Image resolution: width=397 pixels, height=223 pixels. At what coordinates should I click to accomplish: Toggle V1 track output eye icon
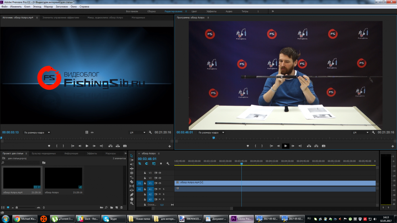pyautogui.click(x=160, y=183)
